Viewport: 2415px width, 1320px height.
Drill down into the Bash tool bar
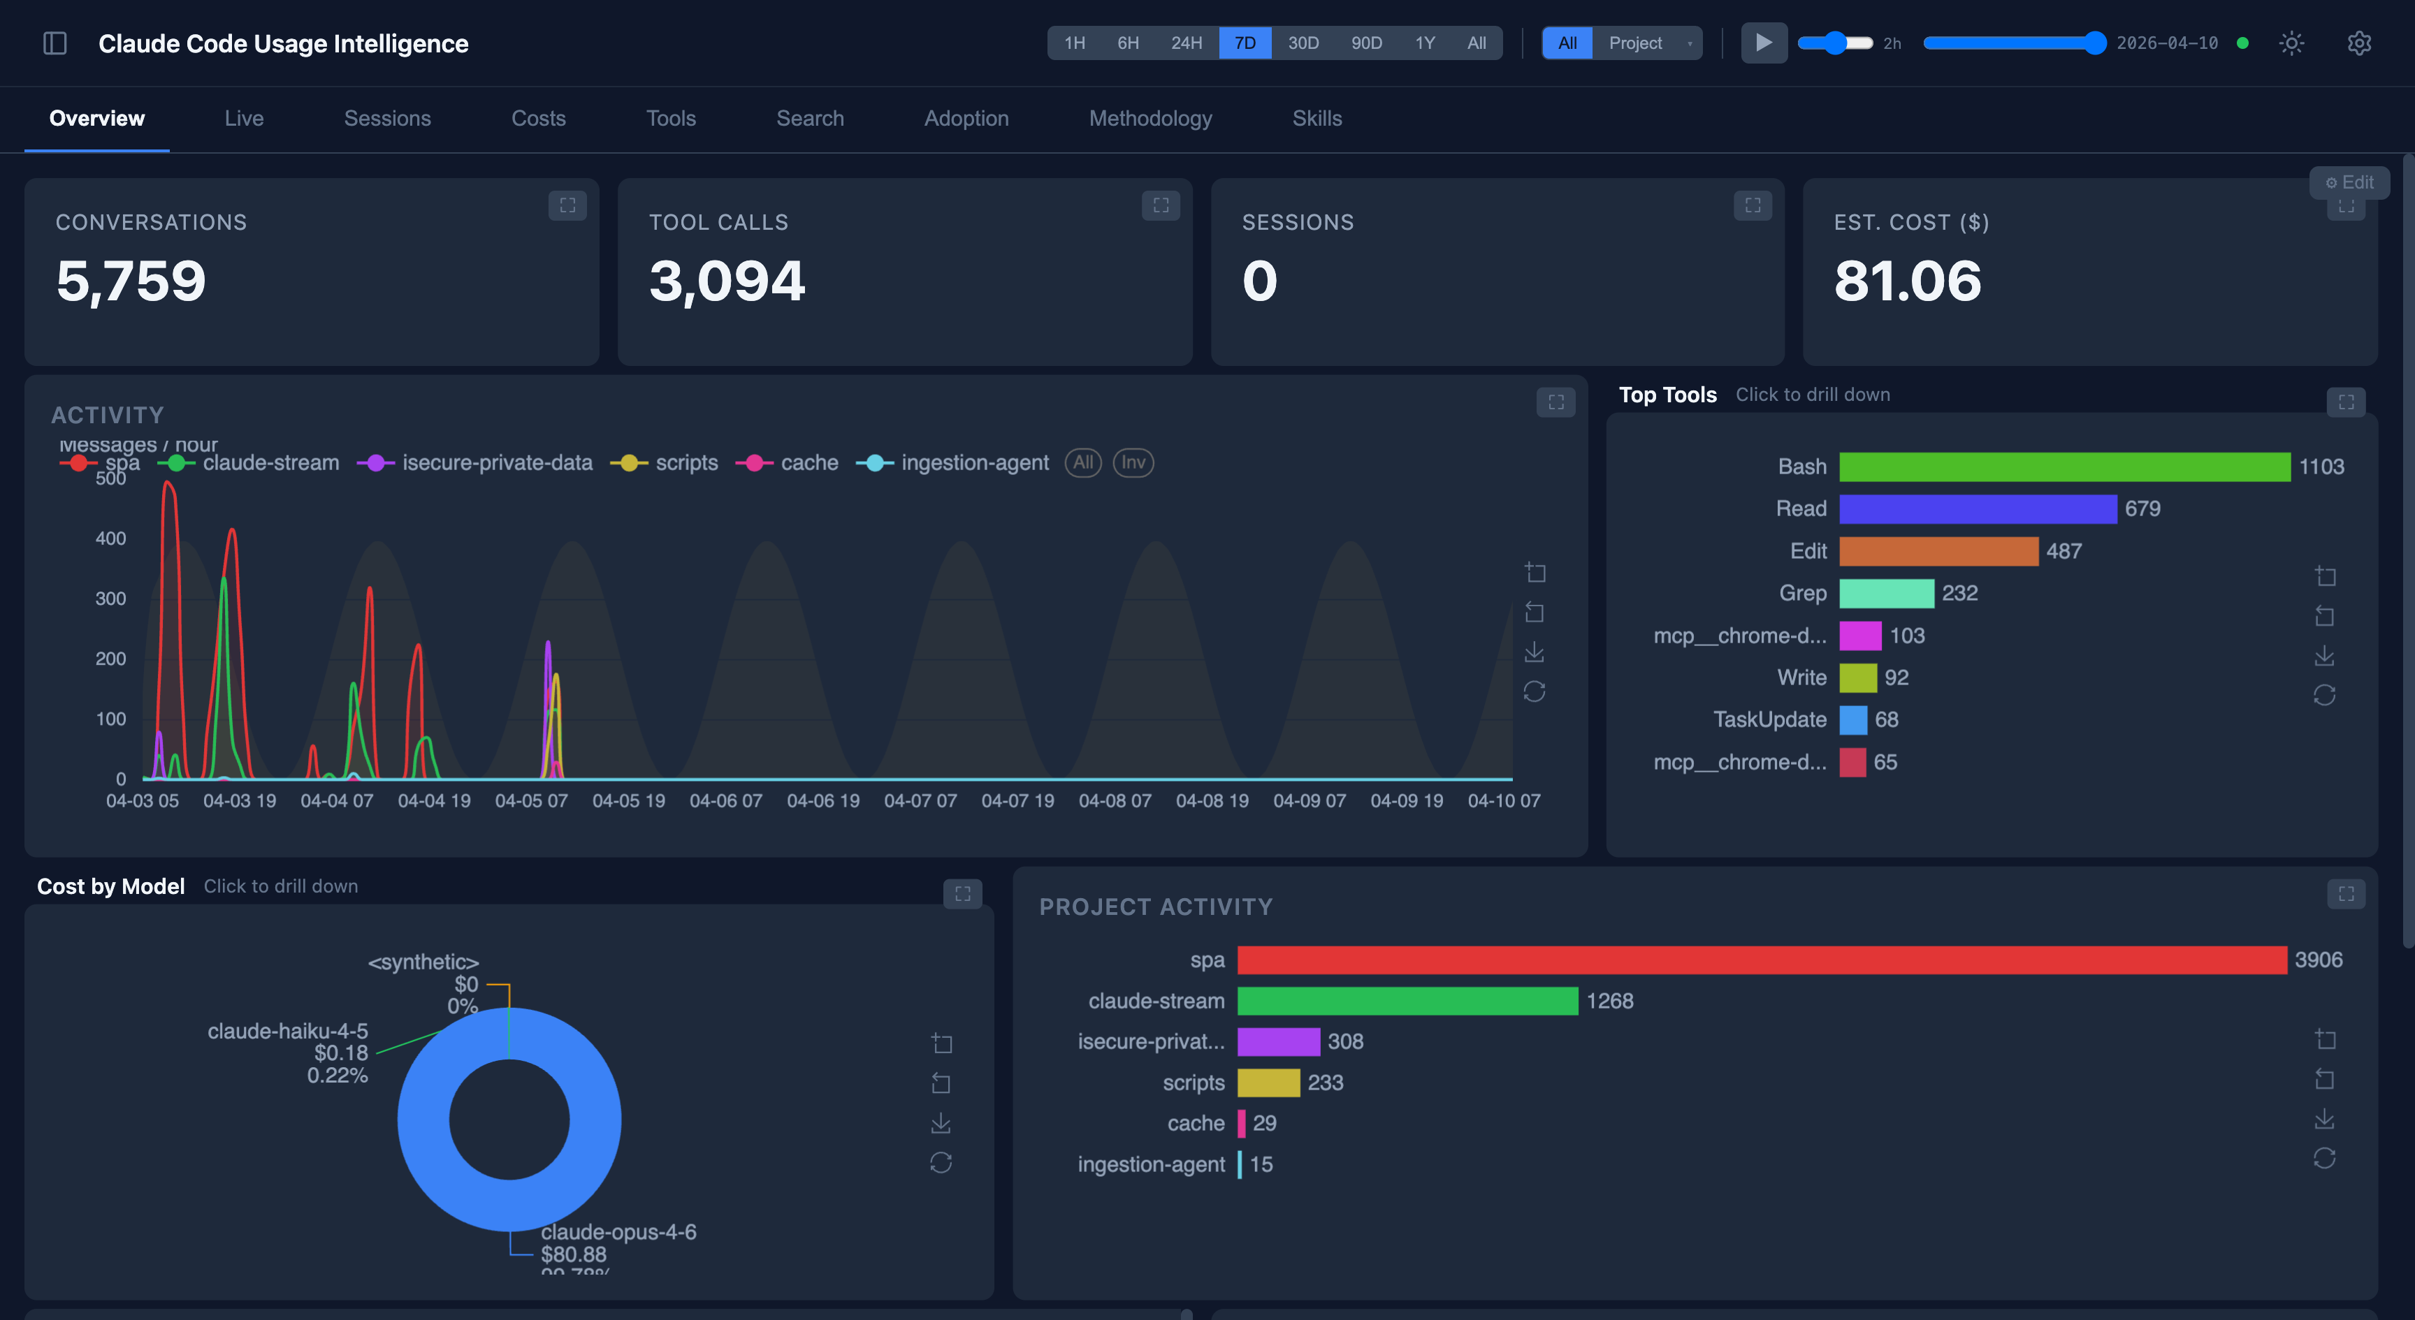pyautogui.click(x=2063, y=466)
